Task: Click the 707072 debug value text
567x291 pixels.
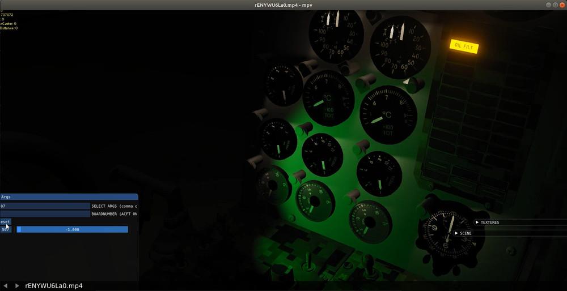Action: tap(6, 15)
